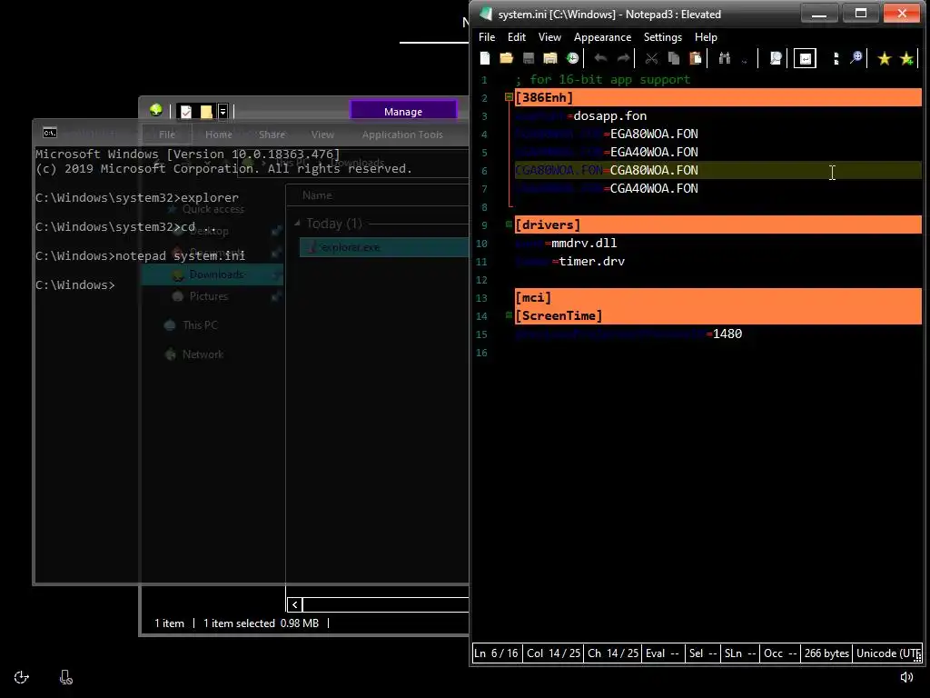Paste from clipboard toolbar icon
The height and width of the screenshot is (698, 930).
695,58
